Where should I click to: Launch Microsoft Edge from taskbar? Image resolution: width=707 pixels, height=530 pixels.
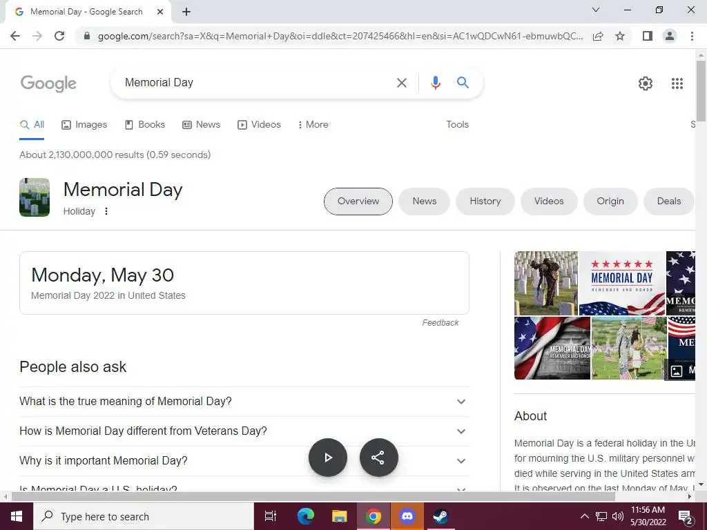click(305, 516)
